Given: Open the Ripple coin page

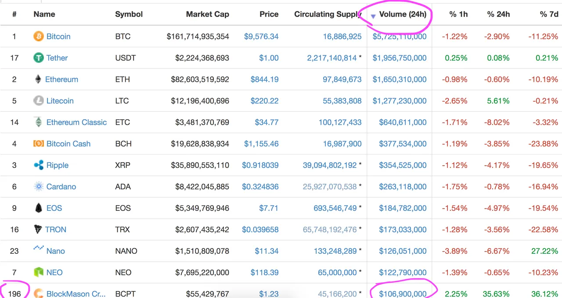Looking at the screenshot, I should click(x=58, y=165).
